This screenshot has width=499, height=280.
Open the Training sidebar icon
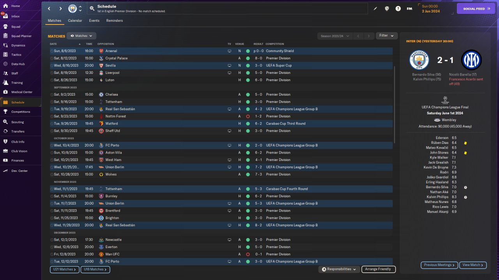pyautogui.click(x=5, y=82)
